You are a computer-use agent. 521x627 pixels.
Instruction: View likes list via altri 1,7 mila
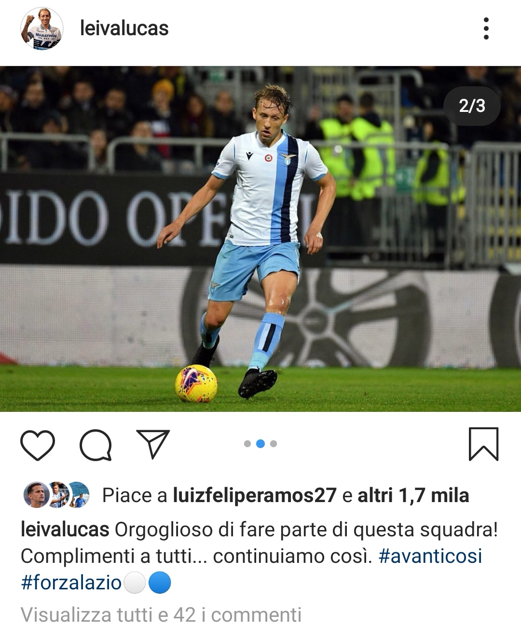[x=413, y=495]
